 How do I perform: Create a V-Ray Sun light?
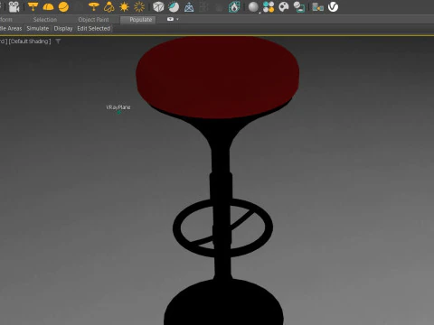pos(124,6)
